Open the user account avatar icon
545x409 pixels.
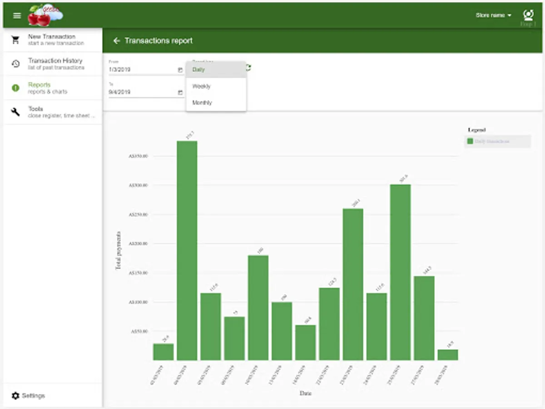528,15
